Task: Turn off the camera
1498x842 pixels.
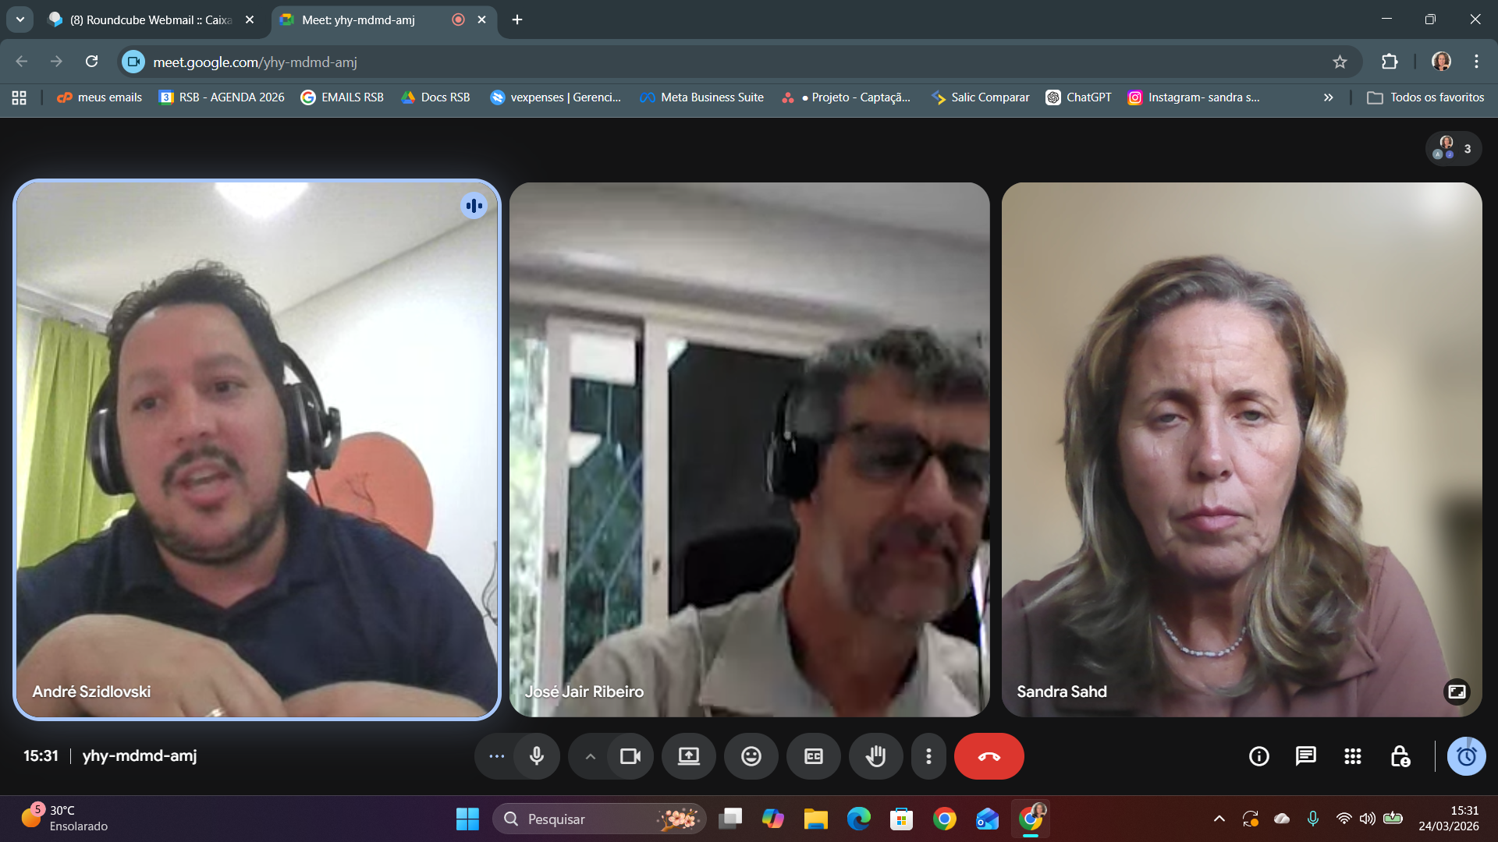Action: click(x=630, y=756)
